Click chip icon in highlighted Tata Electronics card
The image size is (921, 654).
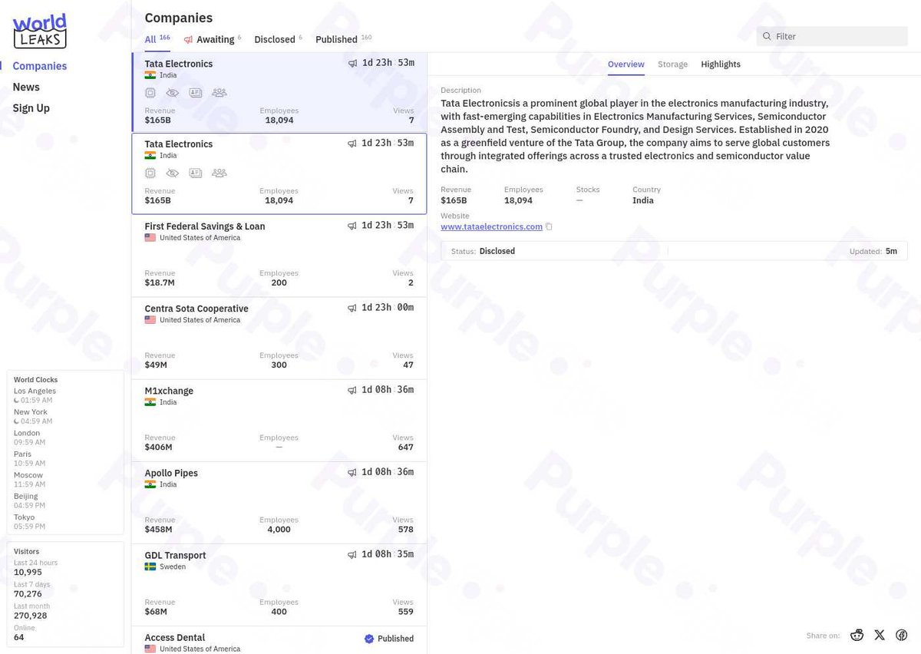[x=150, y=93]
